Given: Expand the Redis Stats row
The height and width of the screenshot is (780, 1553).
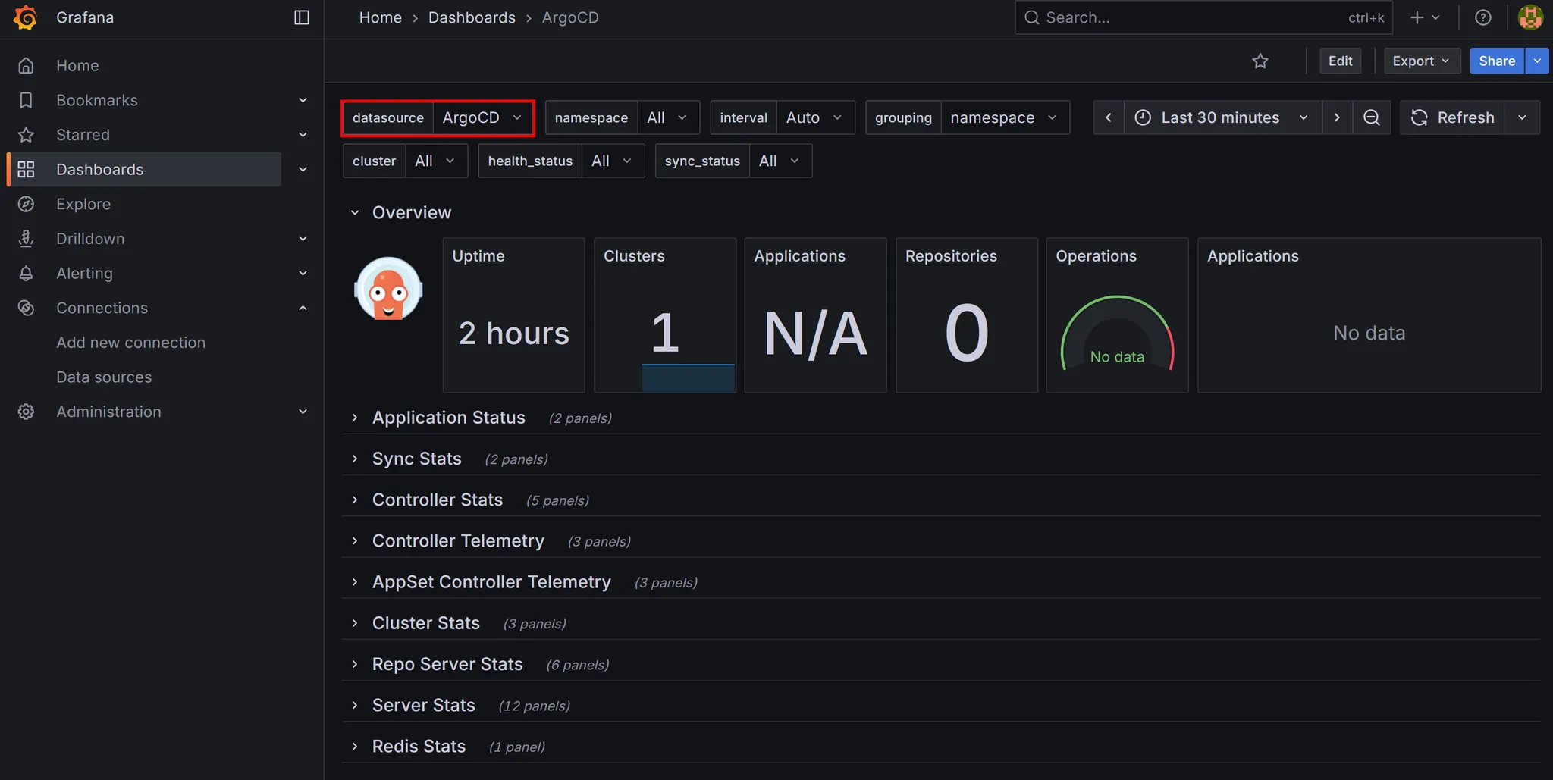Looking at the screenshot, I should pos(354,746).
